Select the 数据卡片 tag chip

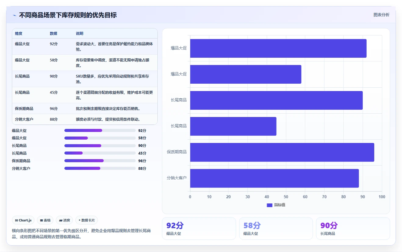click(87, 220)
